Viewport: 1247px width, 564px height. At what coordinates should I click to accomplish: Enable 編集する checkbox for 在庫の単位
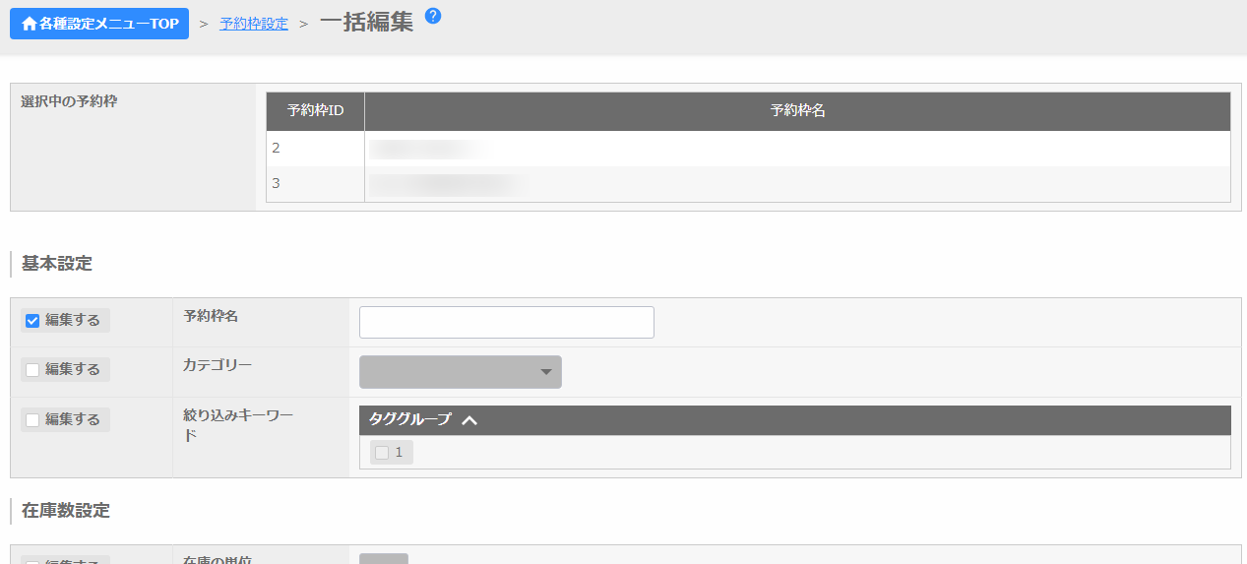coord(32,562)
